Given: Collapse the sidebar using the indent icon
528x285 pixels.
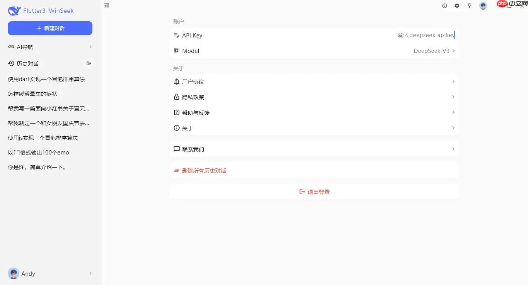Looking at the screenshot, I should [x=107, y=6].
